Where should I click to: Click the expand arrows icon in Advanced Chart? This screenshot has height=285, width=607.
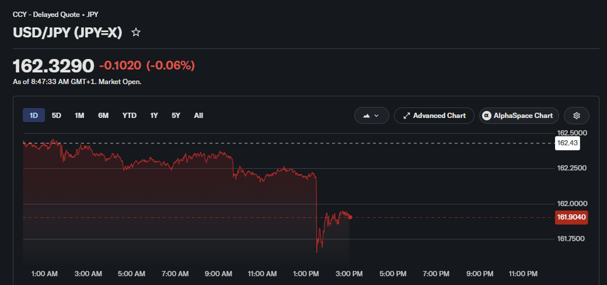pyautogui.click(x=406, y=116)
